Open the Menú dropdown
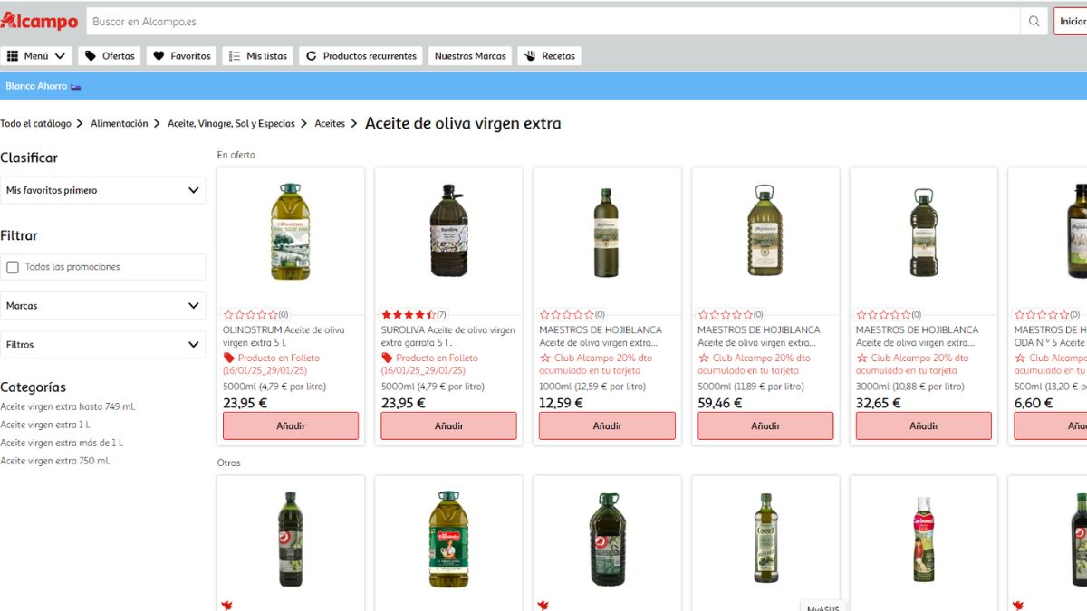The height and width of the screenshot is (611, 1087). (x=37, y=56)
